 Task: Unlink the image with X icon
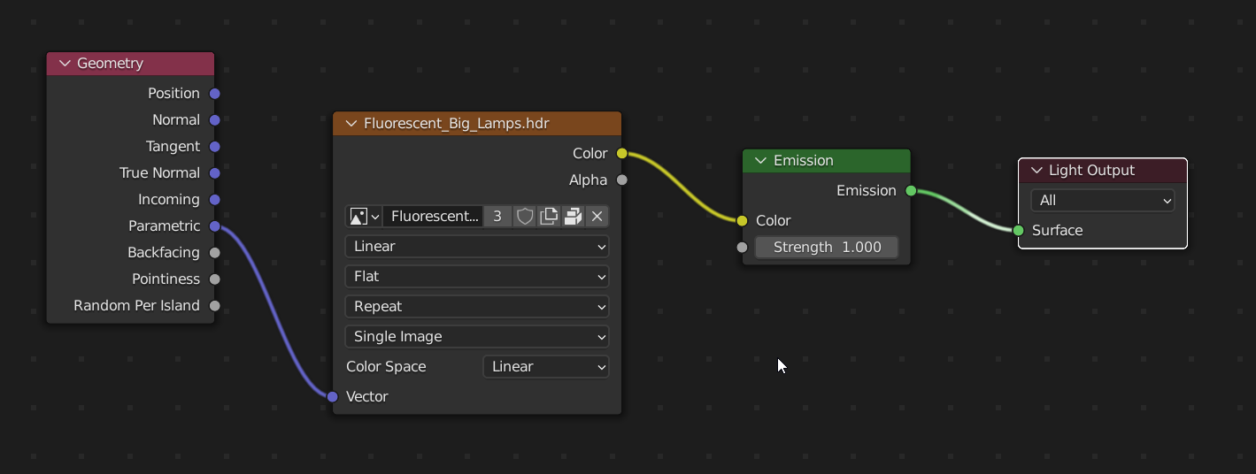(x=597, y=217)
